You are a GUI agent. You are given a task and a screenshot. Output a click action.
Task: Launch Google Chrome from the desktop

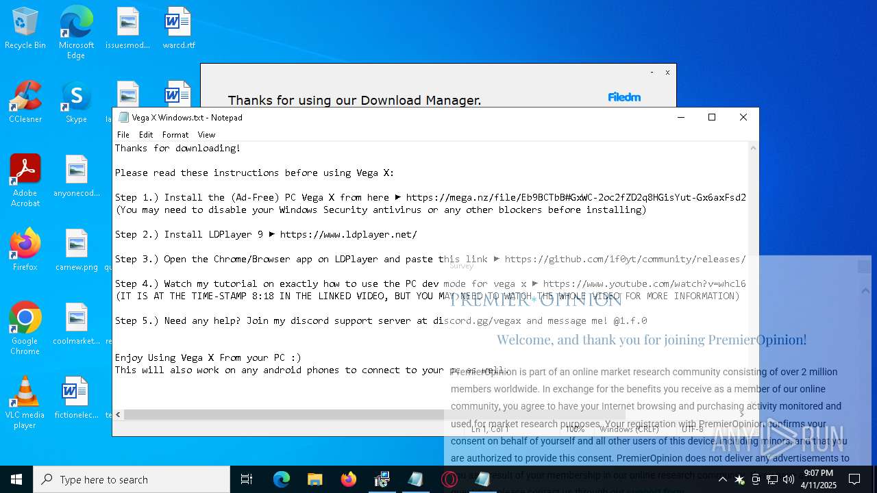coord(25,329)
